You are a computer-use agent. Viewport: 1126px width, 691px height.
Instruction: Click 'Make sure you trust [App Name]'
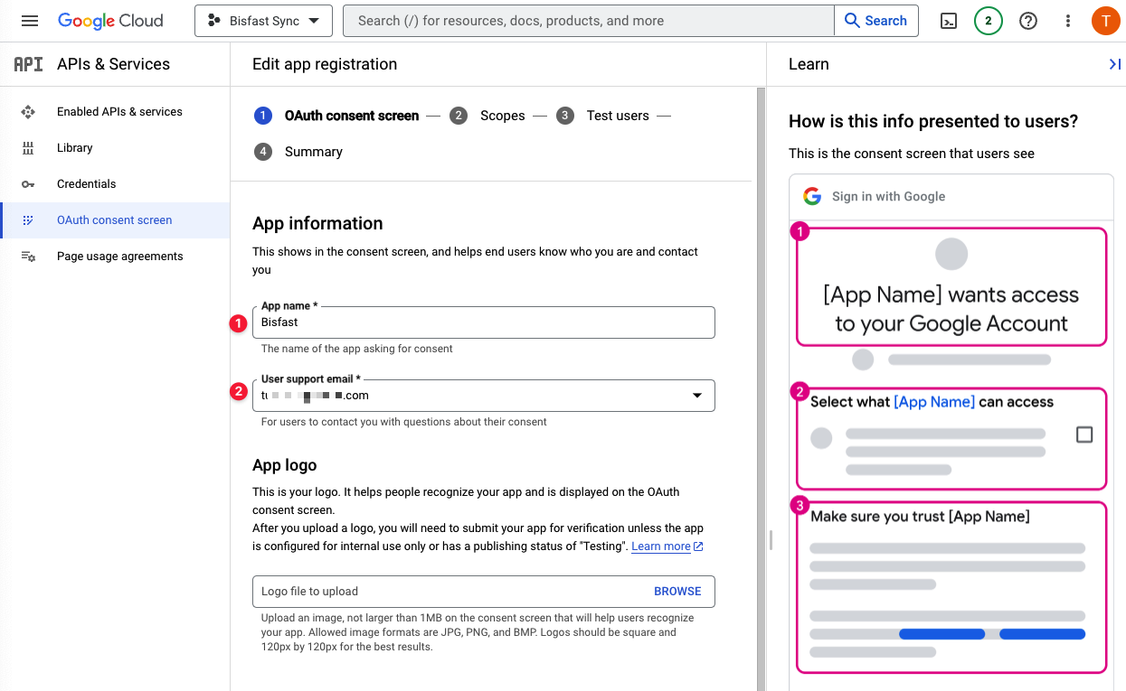pyautogui.click(x=920, y=517)
